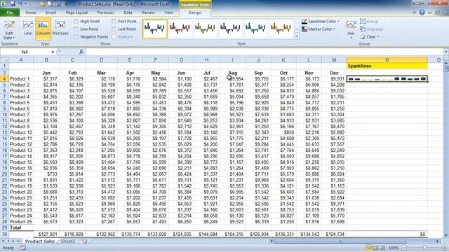Viewport: 449px width, 252px height.
Task: Select the Win/Loss sparkline type
Action: coord(60,28)
